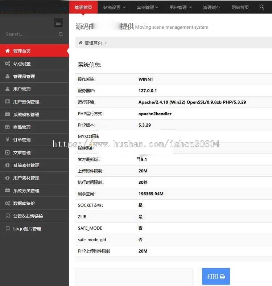
Task: Click the empty text box beside 打印
Action: pyautogui.click(x=134, y=277)
